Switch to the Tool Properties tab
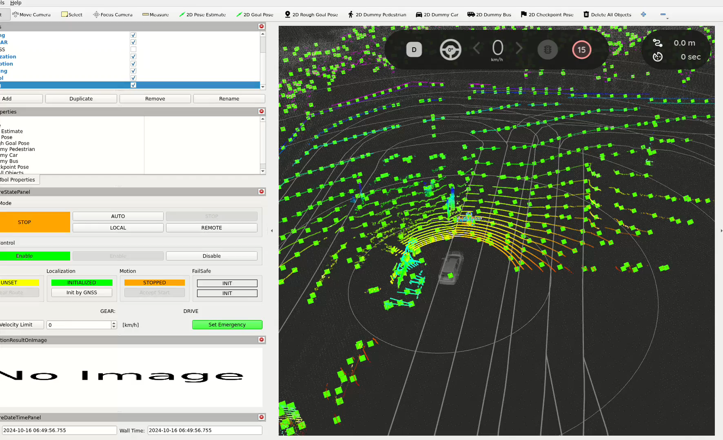Viewport: 723px width, 440px height. click(18, 180)
